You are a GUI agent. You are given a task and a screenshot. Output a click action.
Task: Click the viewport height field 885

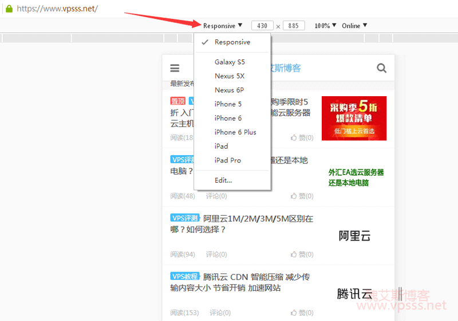[x=293, y=26]
